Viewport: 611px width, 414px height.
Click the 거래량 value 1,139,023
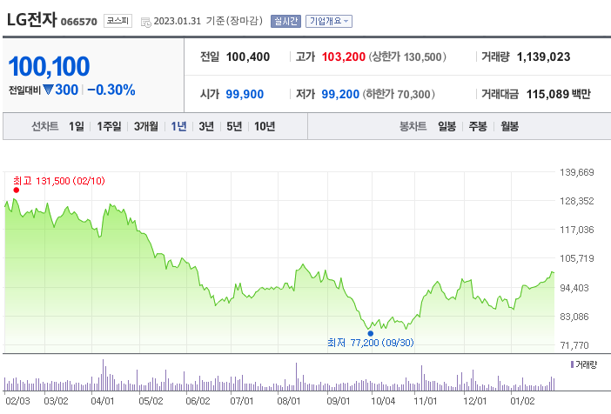[x=544, y=57]
